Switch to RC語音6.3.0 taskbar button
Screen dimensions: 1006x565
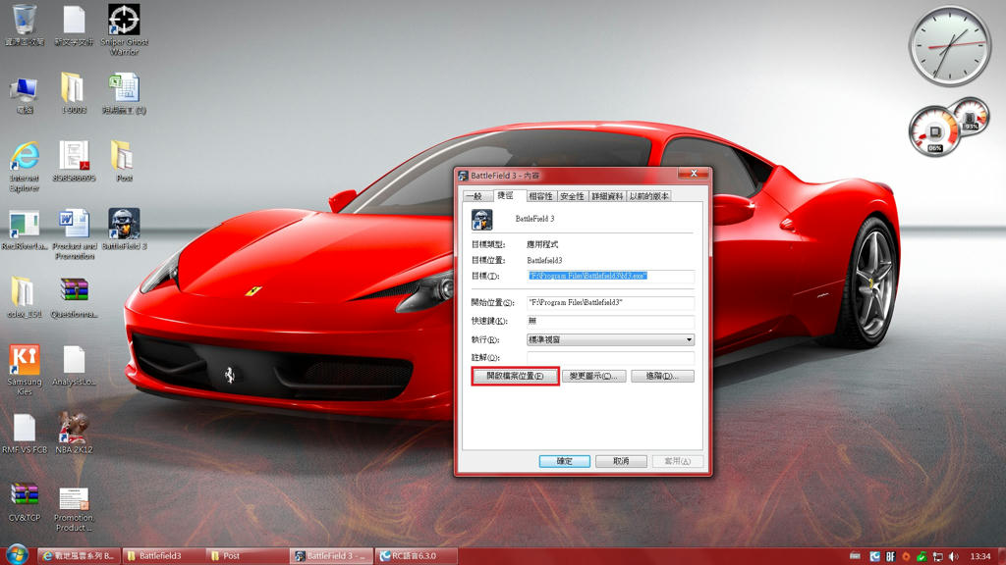[x=417, y=556]
